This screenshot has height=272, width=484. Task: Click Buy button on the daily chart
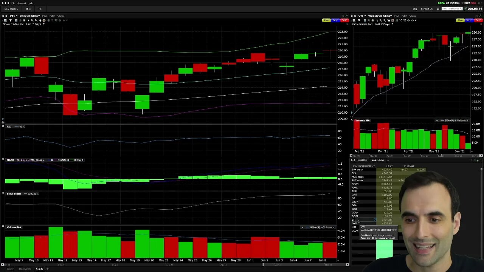335,20
